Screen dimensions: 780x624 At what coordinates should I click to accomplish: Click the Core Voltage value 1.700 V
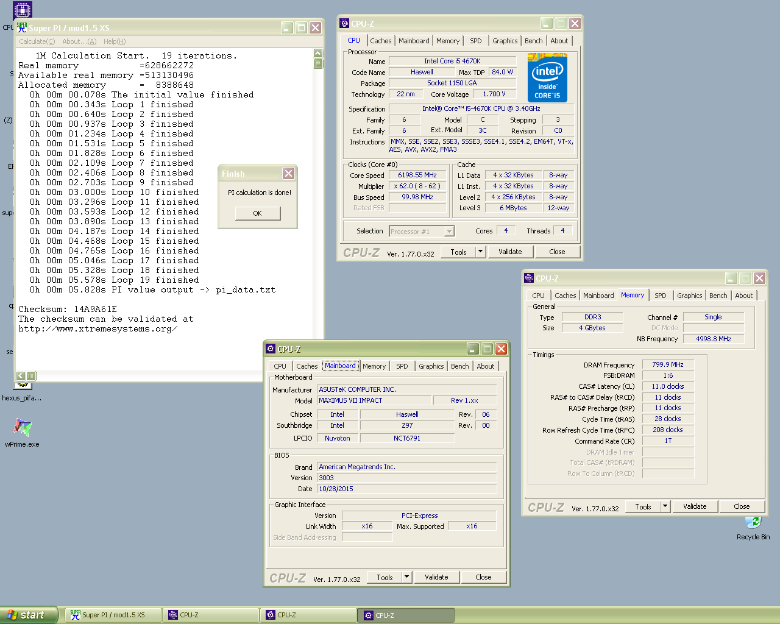coord(494,94)
